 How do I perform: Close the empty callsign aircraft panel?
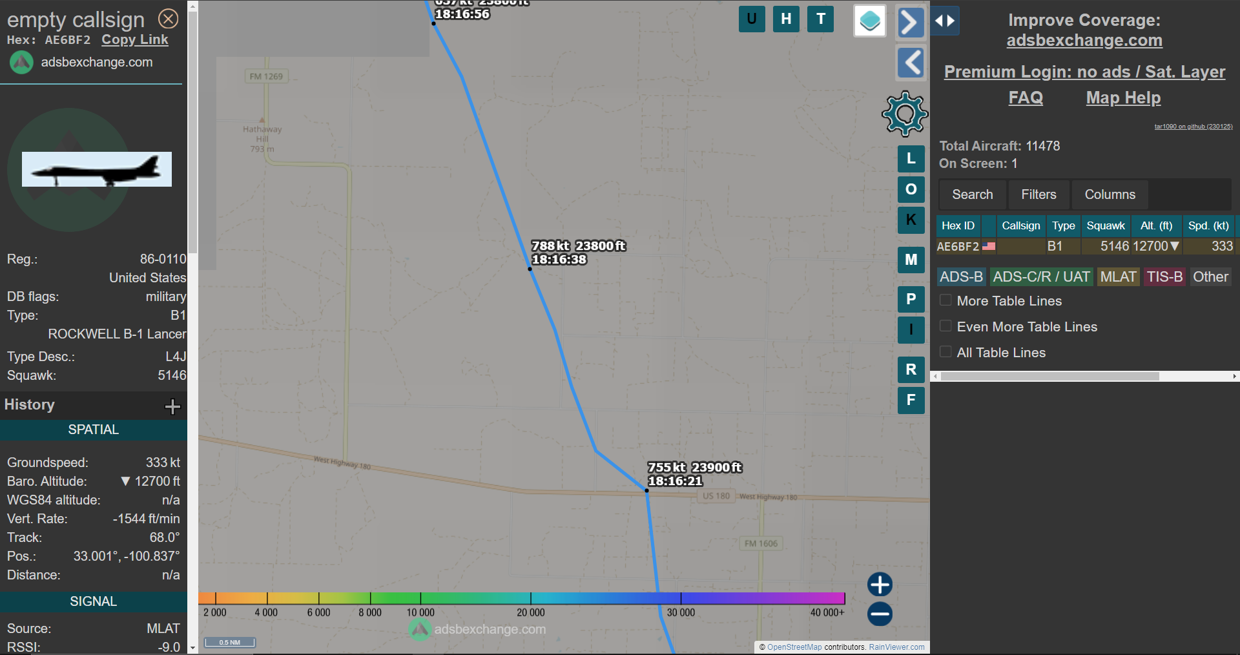169,19
